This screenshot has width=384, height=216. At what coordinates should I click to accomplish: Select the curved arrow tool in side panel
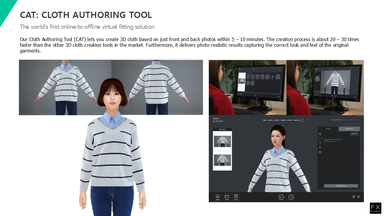[320, 133]
